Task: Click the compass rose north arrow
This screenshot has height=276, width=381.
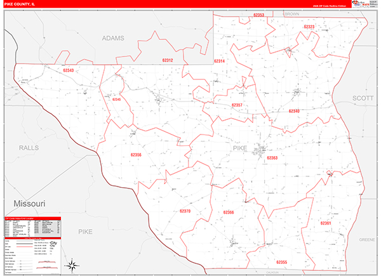Action: point(72,265)
